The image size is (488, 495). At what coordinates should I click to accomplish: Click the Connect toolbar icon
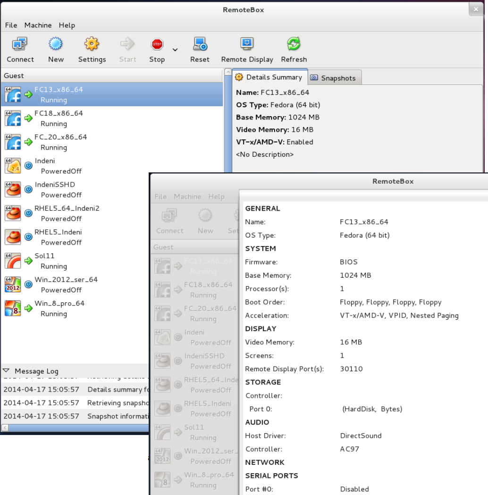tap(20, 50)
